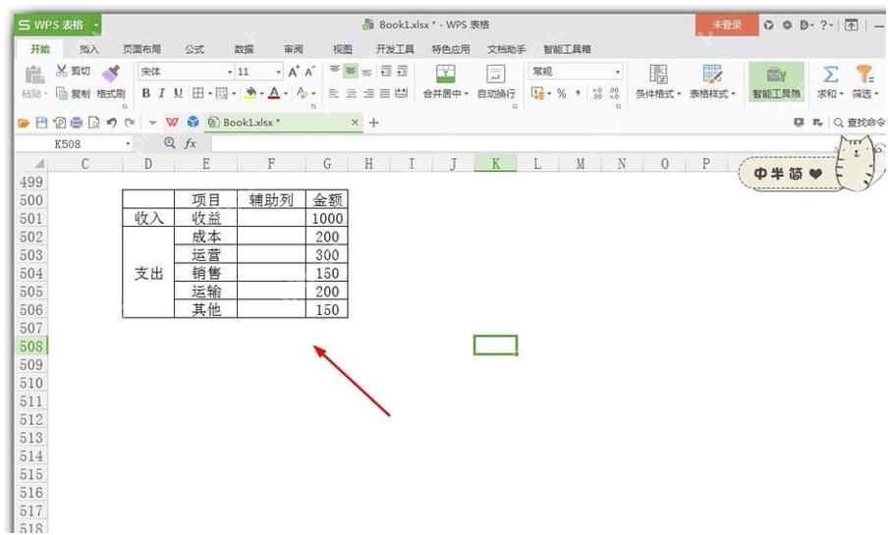Click the undo arrow icon

click(112, 123)
